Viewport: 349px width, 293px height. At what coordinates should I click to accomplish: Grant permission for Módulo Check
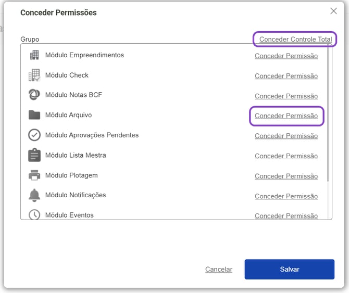[x=286, y=76]
